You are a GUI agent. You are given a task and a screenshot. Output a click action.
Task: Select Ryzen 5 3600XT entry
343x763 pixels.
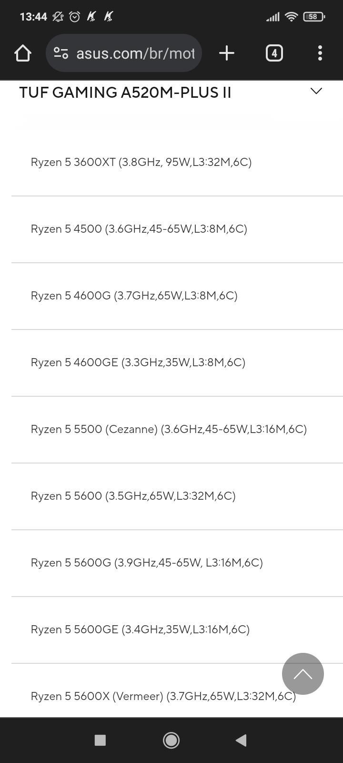click(x=177, y=162)
